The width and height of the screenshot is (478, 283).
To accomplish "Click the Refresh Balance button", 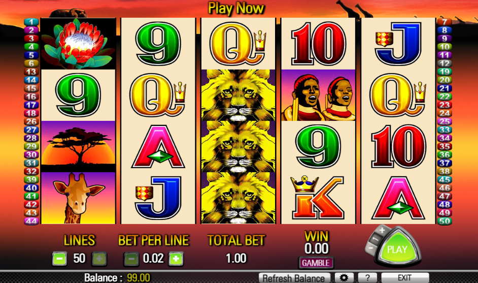I will tap(294, 278).
